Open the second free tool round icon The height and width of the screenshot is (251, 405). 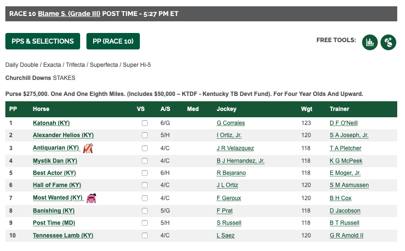coord(388,42)
